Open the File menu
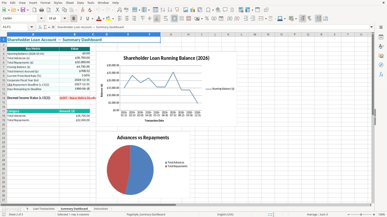Screen dimensions: 387x217 coord(4,3)
